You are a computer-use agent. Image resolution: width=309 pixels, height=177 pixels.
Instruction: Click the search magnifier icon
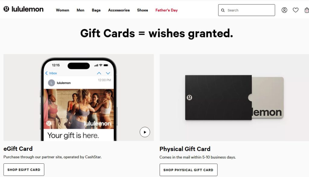(223, 10)
